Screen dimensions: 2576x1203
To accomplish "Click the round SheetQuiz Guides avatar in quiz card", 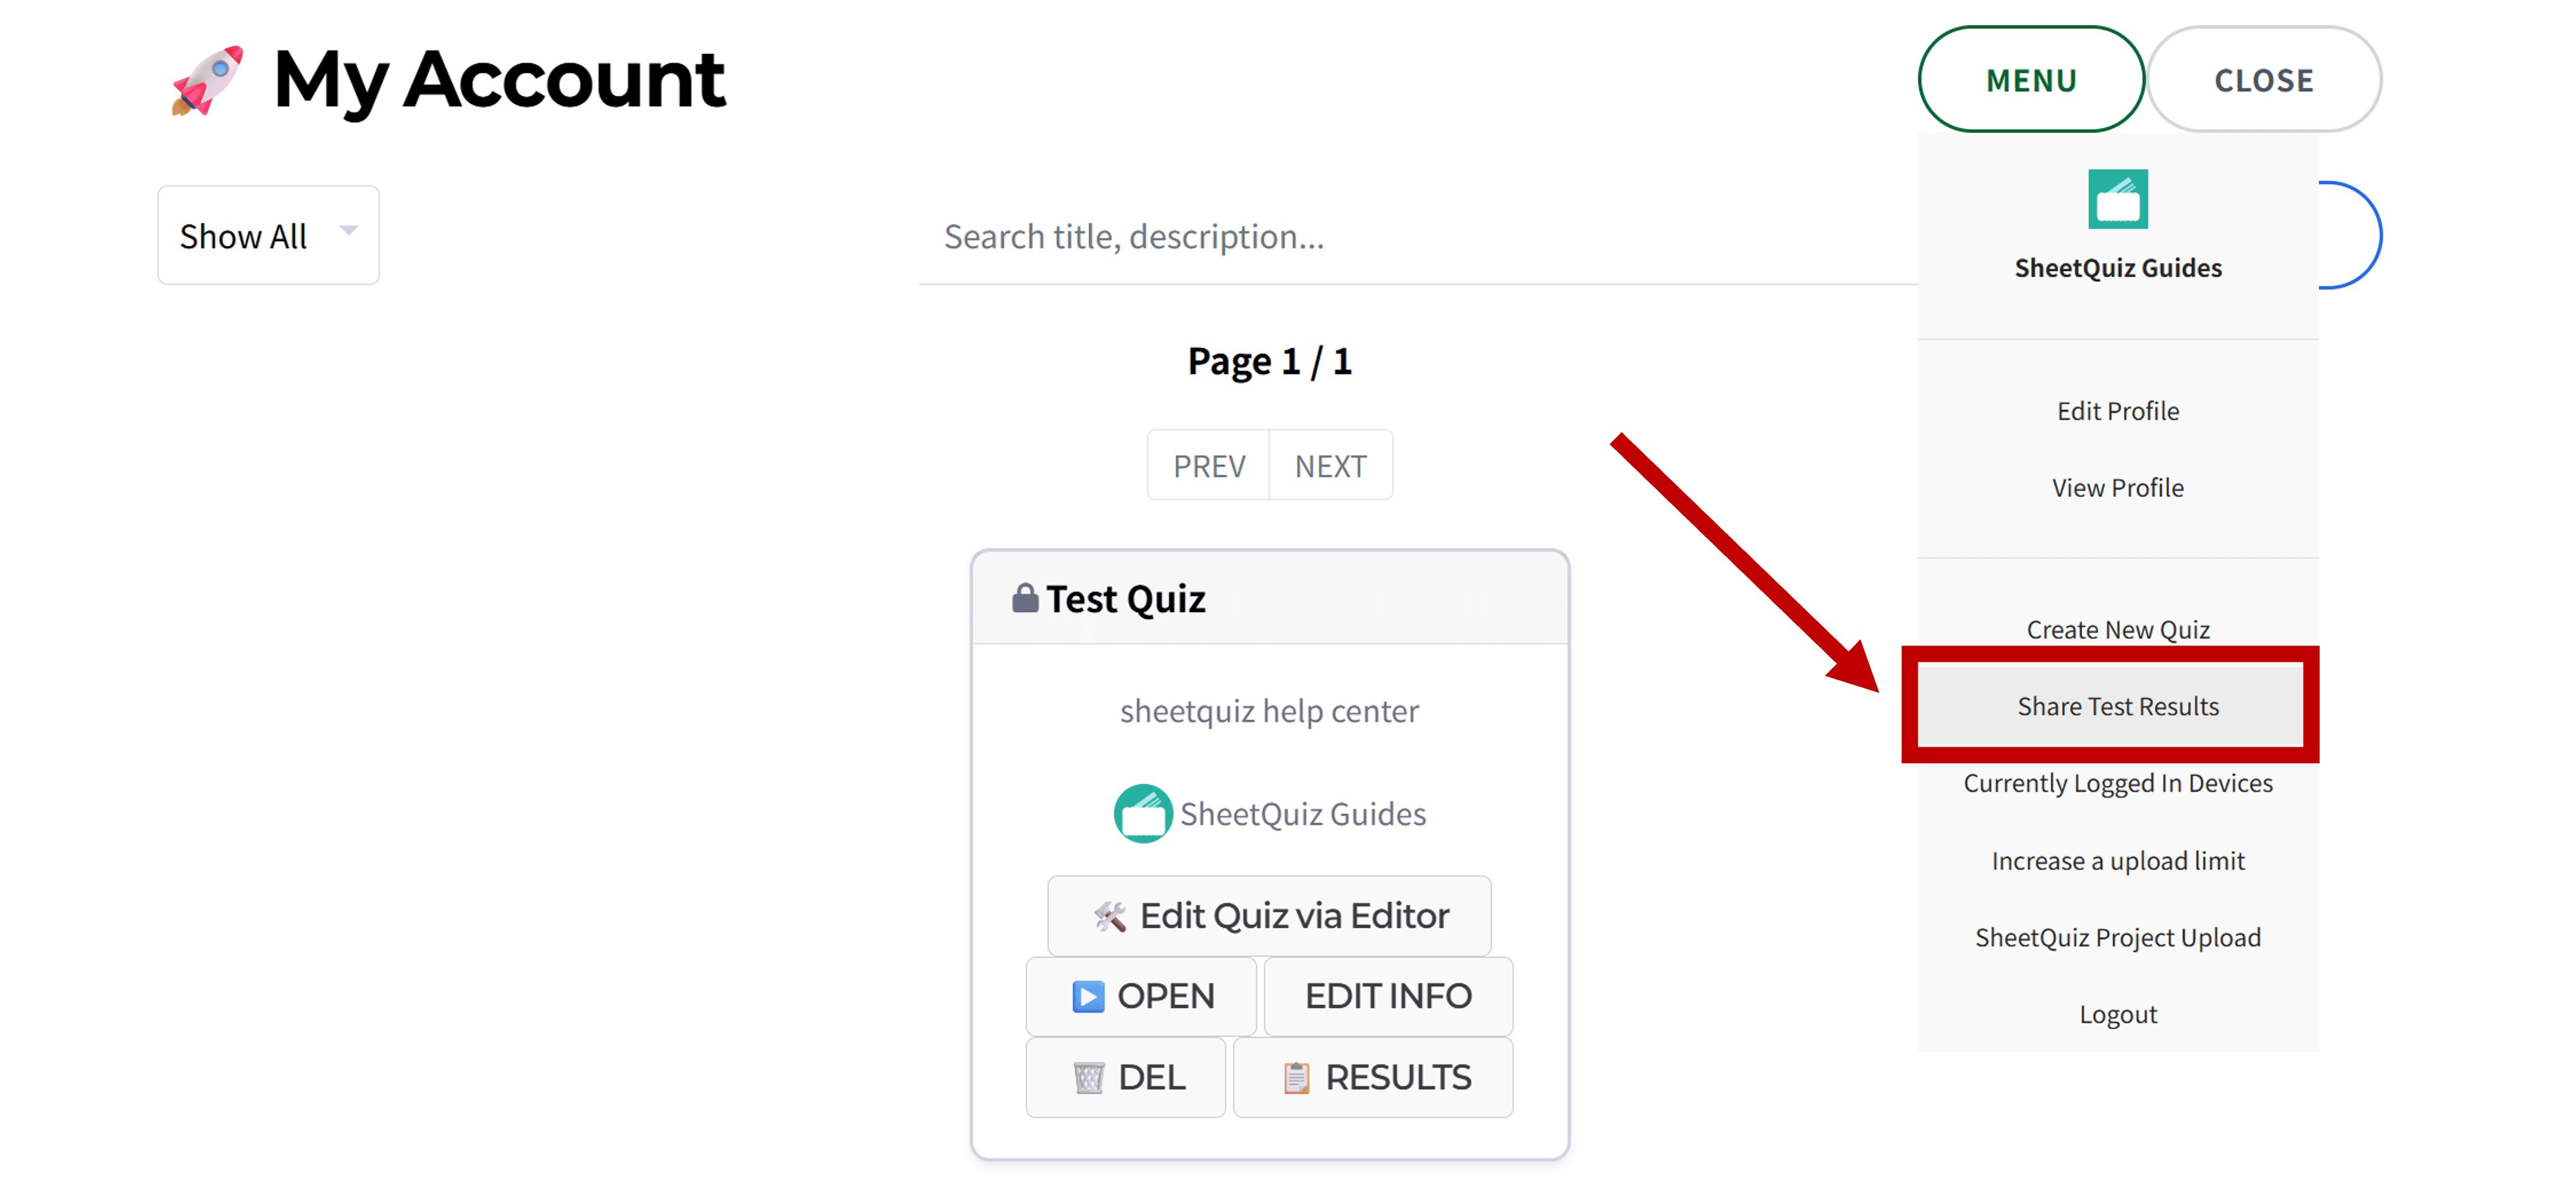I will pos(1142,813).
